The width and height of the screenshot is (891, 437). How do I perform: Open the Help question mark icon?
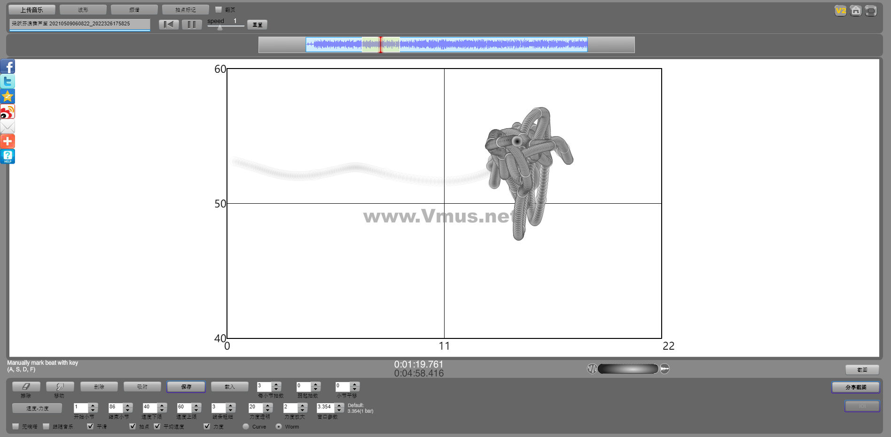(8, 156)
